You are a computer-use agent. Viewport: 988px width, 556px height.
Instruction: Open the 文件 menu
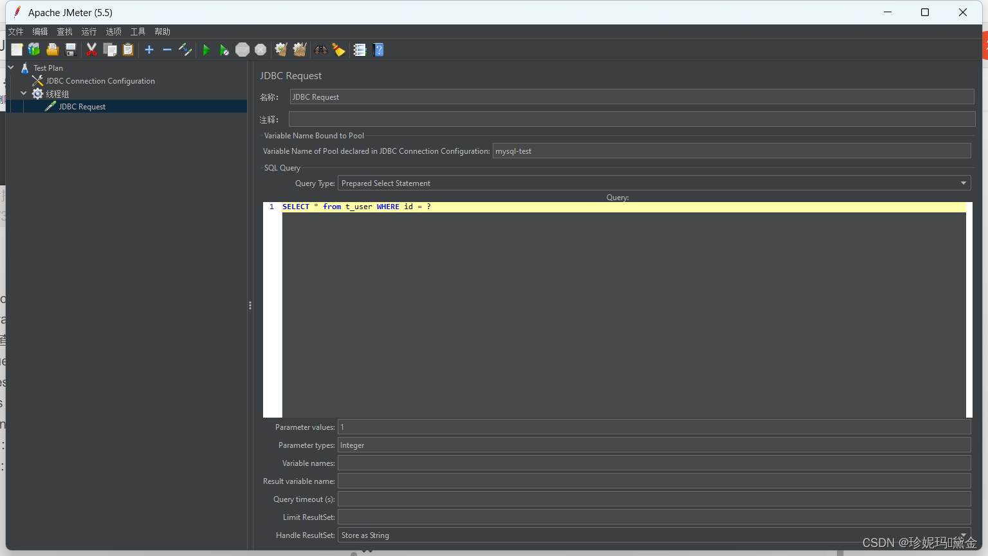pos(16,32)
